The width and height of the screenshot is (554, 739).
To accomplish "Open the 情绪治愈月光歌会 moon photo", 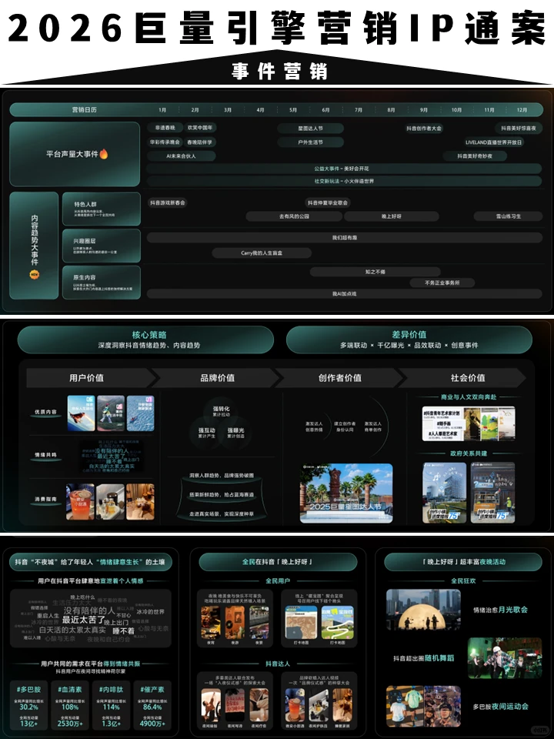I will [423, 610].
